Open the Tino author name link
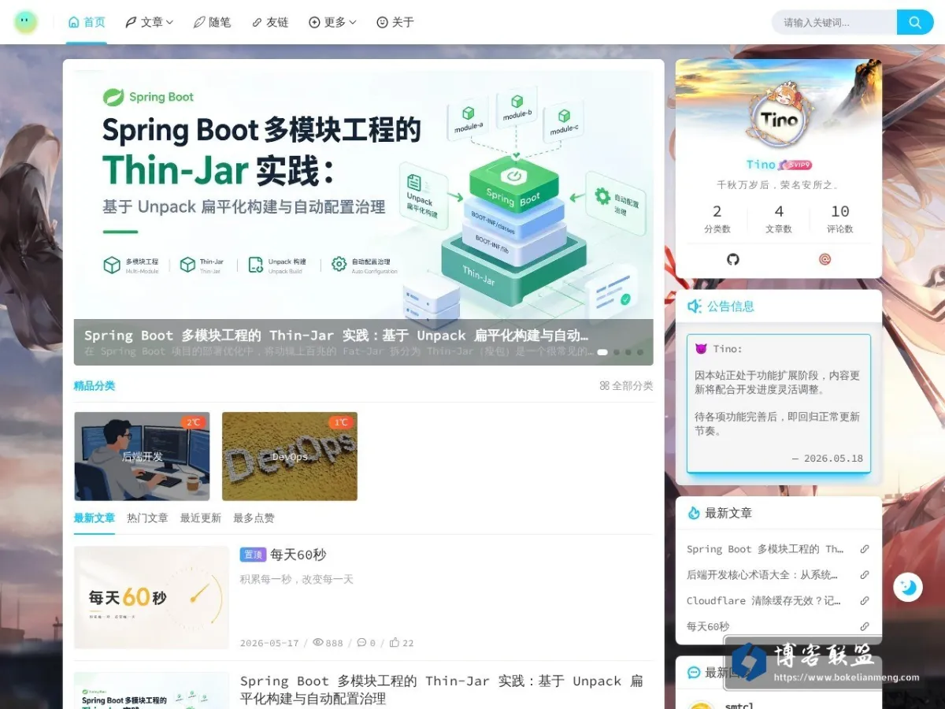The width and height of the screenshot is (945, 709). (762, 164)
